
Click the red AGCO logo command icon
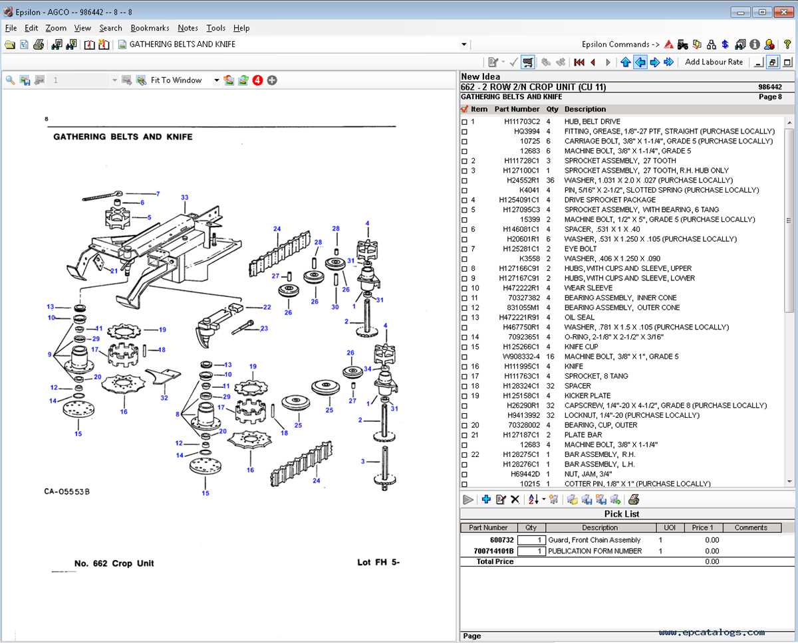point(668,45)
